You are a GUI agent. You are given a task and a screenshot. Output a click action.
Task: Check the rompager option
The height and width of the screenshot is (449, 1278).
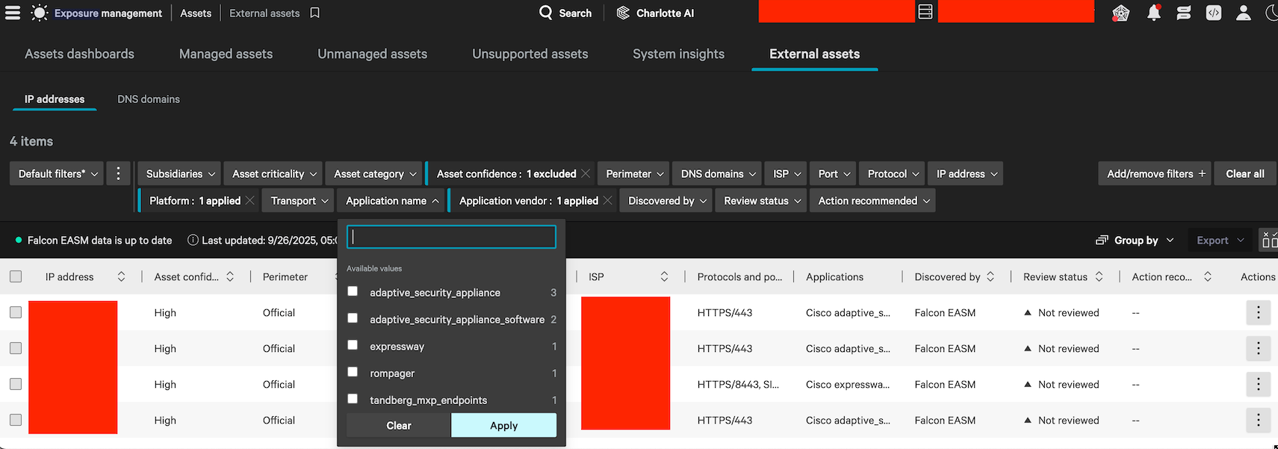coord(353,372)
